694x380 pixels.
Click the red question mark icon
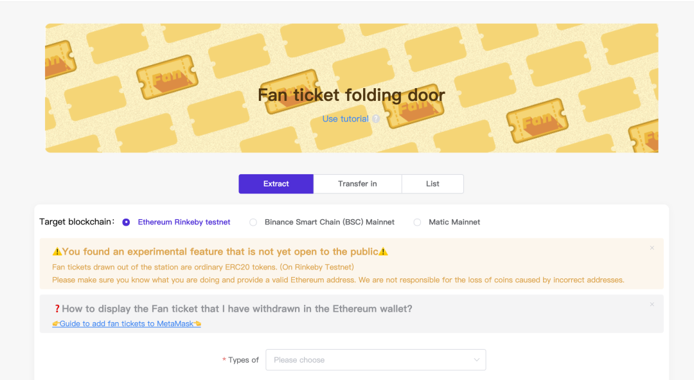57,309
